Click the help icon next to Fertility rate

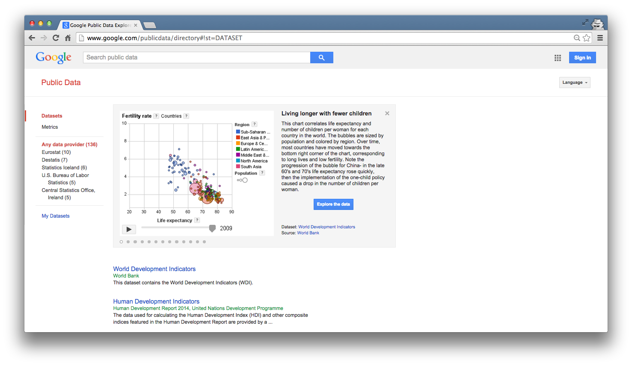pos(156,116)
